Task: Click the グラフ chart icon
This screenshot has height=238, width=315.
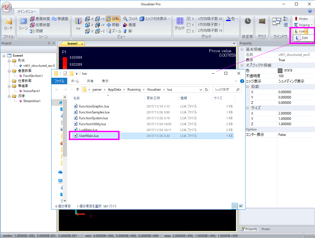Action: (x=262, y=22)
